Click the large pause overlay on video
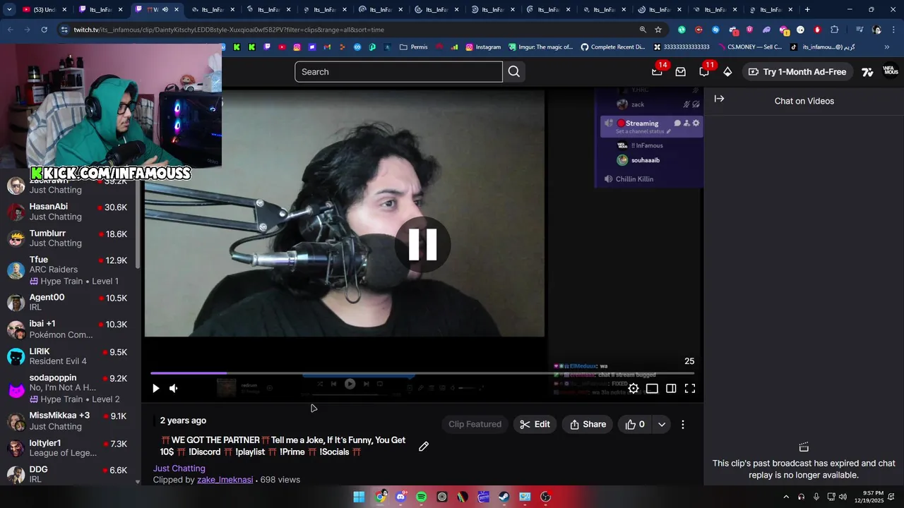Screen dimensions: 904x508 click(x=422, y=244)
